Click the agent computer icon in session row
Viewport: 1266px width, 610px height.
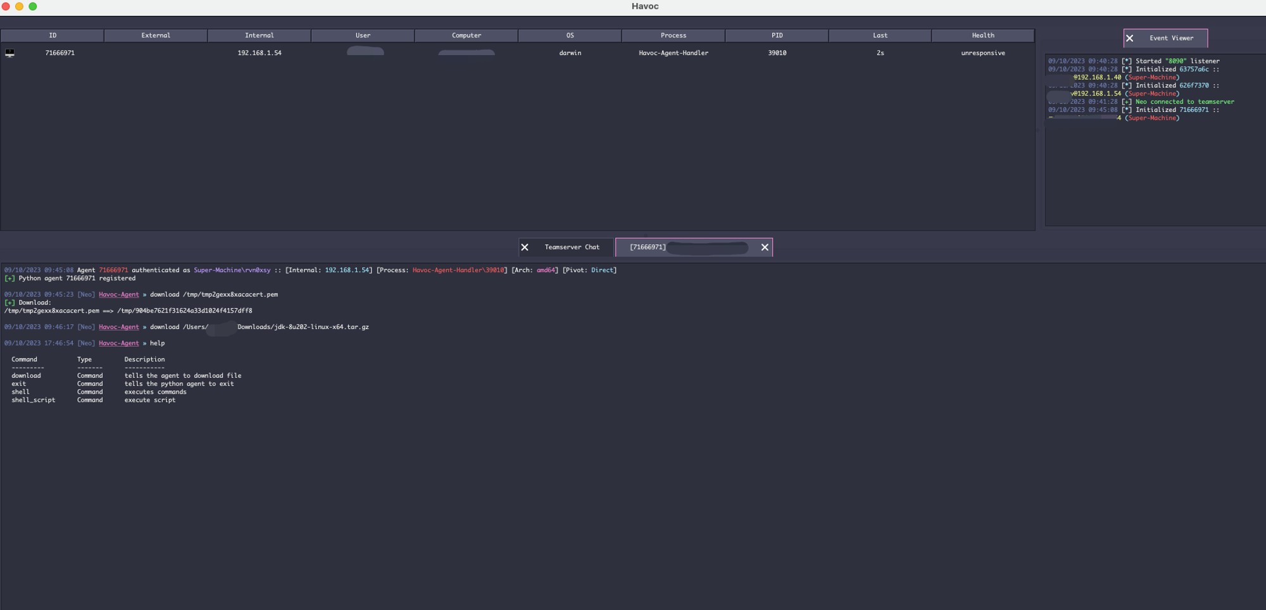pos(10,53)
